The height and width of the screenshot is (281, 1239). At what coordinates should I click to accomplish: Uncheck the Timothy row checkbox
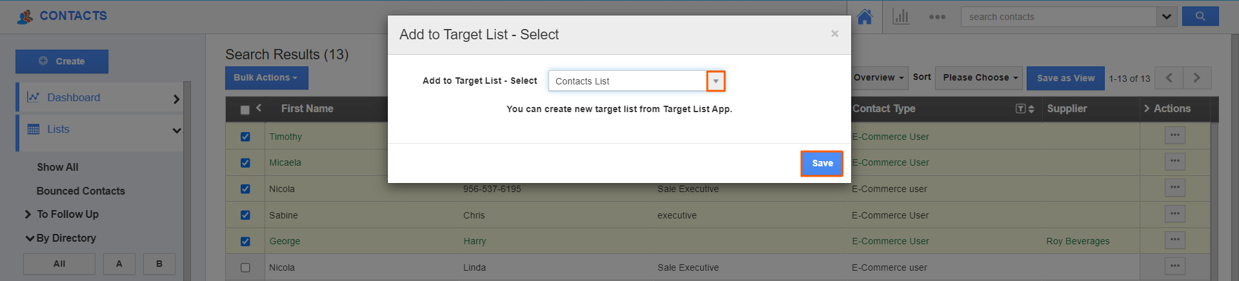pyautogui.click(x=245, y=137)
